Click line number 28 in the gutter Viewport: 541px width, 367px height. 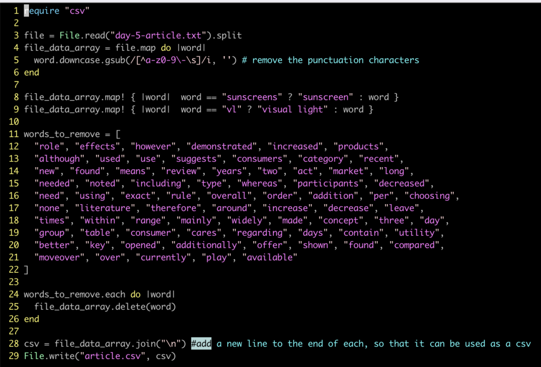coord(14,344)
